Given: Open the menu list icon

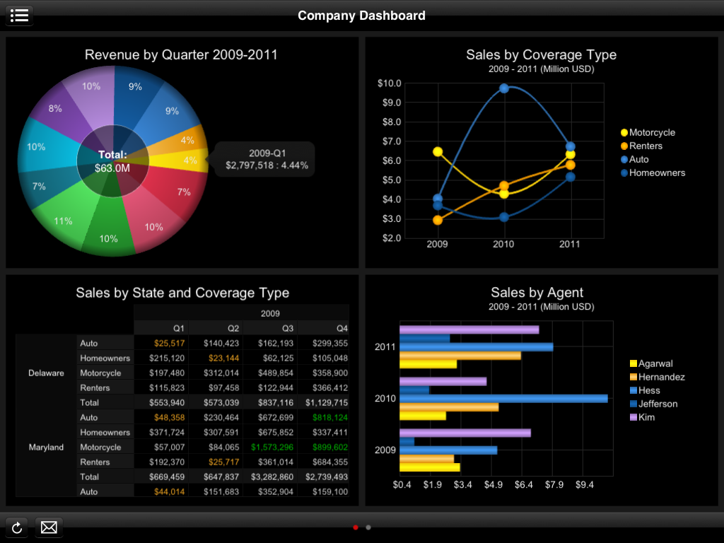Looking at the screenshot, I should 19,15.
